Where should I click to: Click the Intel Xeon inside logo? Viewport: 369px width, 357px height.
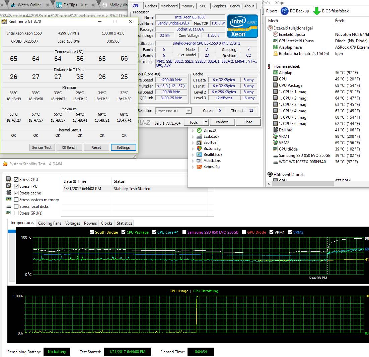point(243,26)
